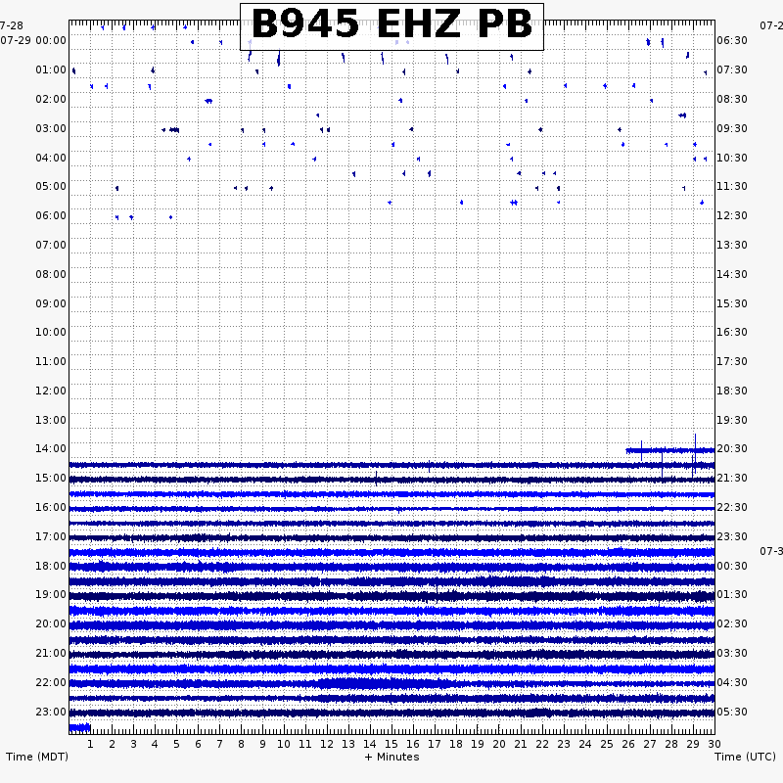Click the 20:30 UTC row label
Screen dimensions: 783x783
pyautogui.click(x=732, y=448)
